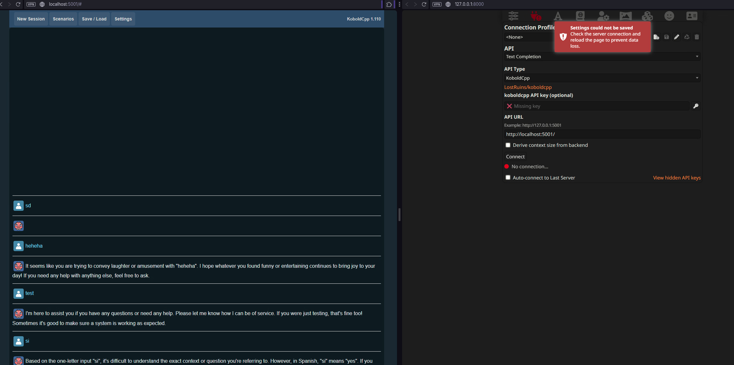Expand the API Text Completion dropdown
This screenshot has height=365, width=734.
[602, 57]
